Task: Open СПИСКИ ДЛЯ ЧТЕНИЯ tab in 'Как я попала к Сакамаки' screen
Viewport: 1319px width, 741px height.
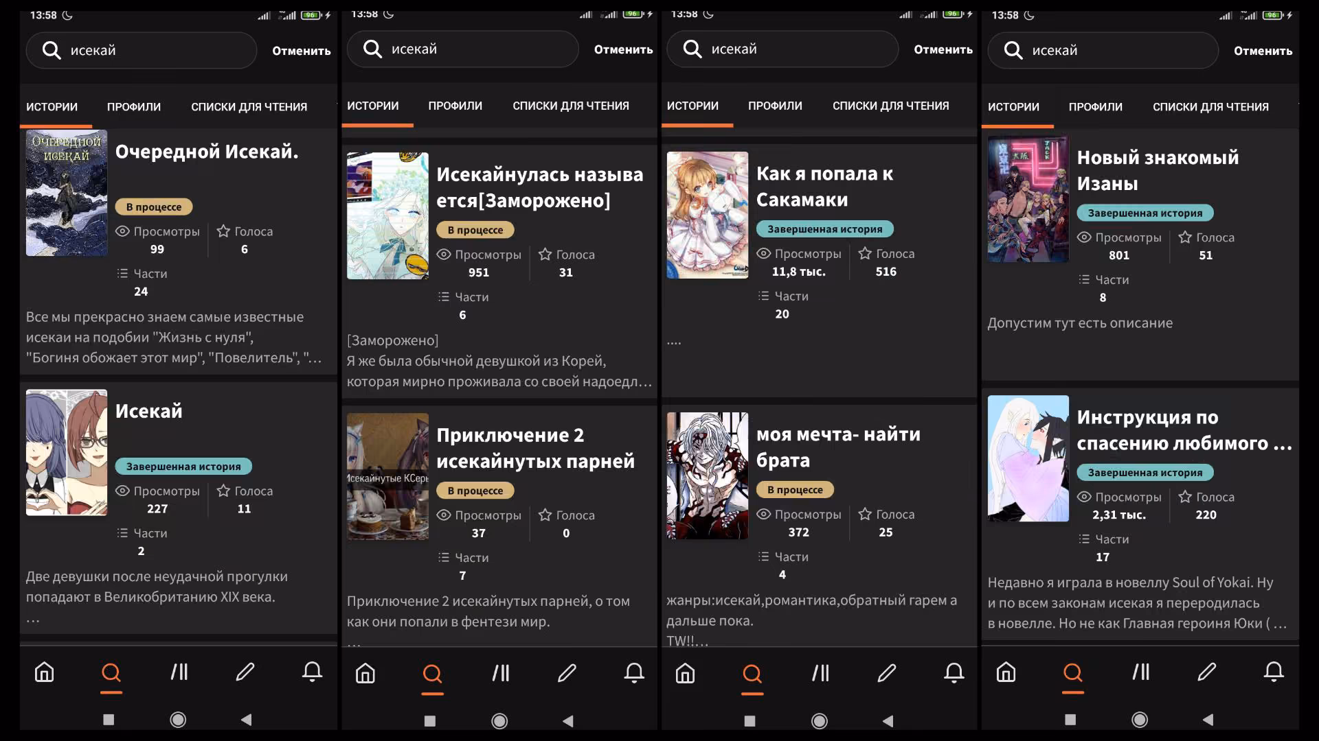Action: point(891,106)
